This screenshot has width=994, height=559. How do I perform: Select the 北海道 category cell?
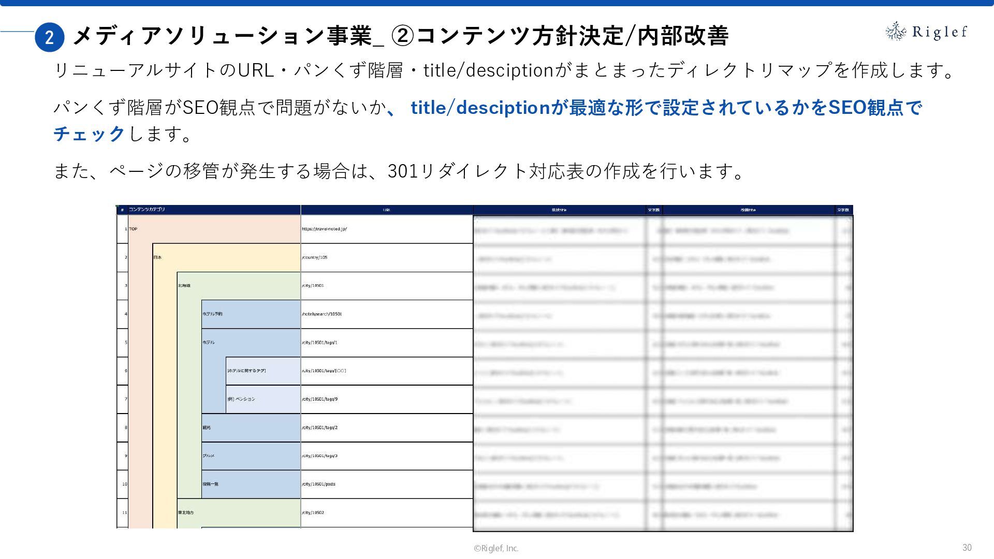[184, 286]
